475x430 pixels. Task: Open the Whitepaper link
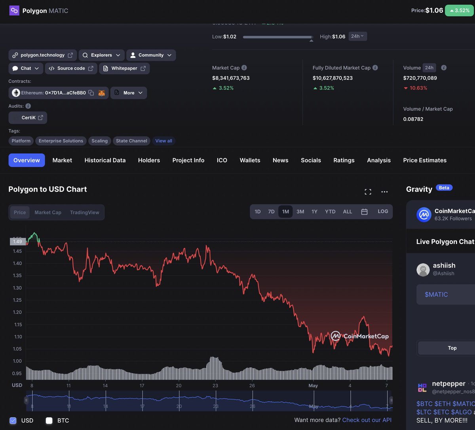(x=124, y=68)
